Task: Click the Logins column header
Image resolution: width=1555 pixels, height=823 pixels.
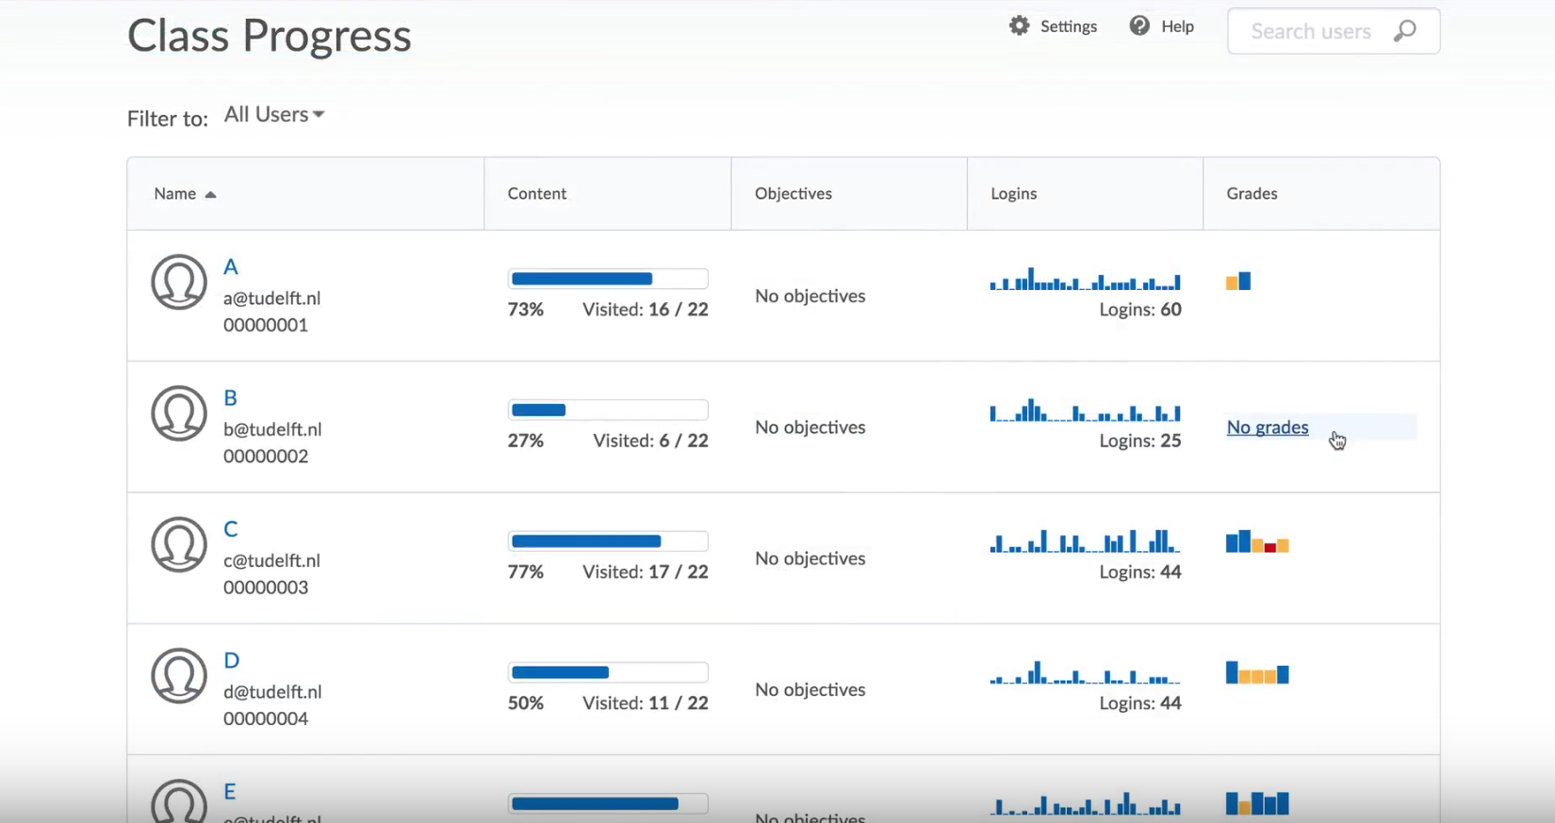Action: (1013, 194)
